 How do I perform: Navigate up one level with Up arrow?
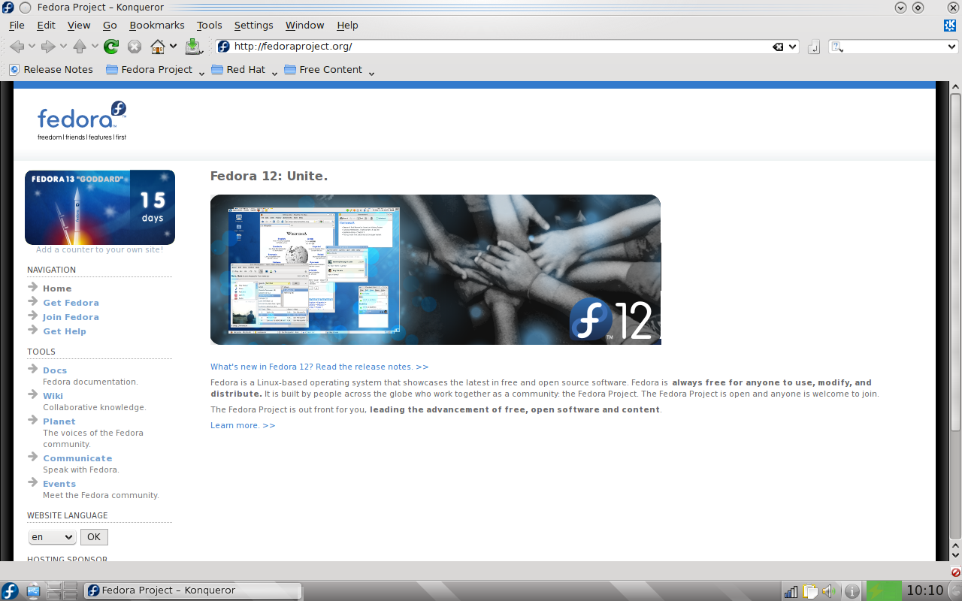coord(80,47)
